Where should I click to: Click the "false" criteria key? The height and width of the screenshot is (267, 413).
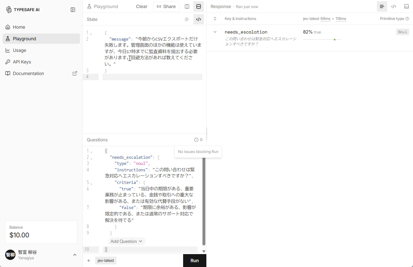(x=127, y=207)
